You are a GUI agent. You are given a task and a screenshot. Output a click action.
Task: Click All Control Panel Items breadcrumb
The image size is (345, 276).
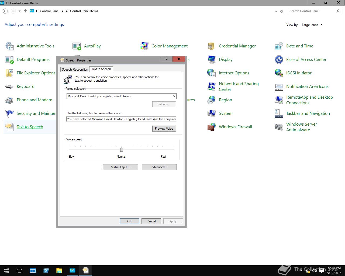pyautogui.click(x=82, y=11)
